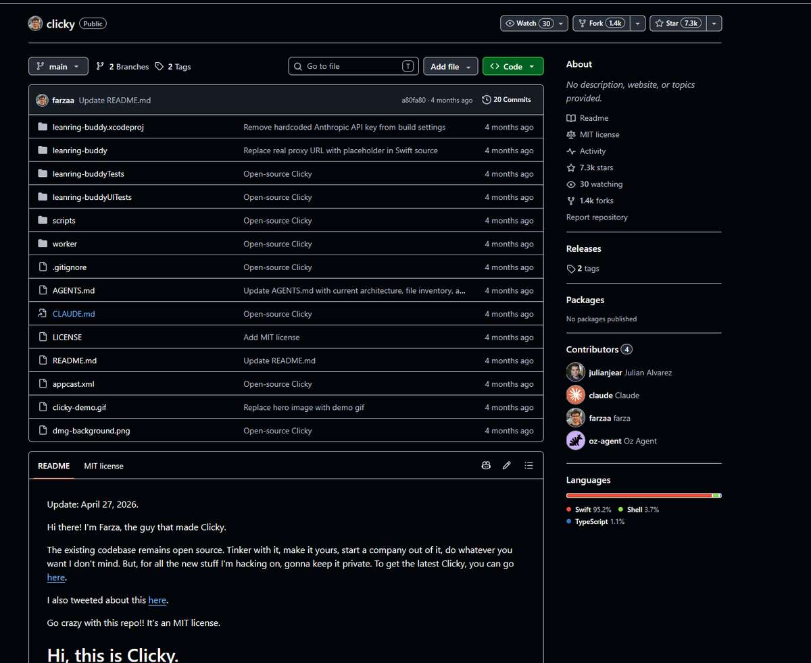Click the Languages color bar
Screen dimensions: 811x663
[x=644, y=496]
